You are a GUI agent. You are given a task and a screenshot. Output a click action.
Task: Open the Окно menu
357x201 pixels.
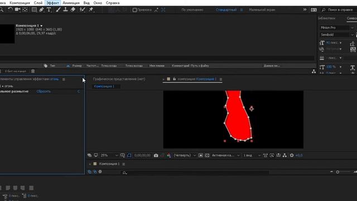tap(98, 3)
